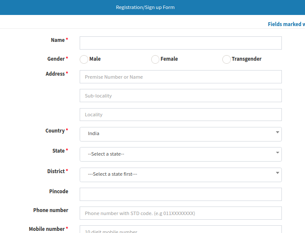Open the District dropdown list
This screenshot has height=233, width=305.
(x=180, y=174)
